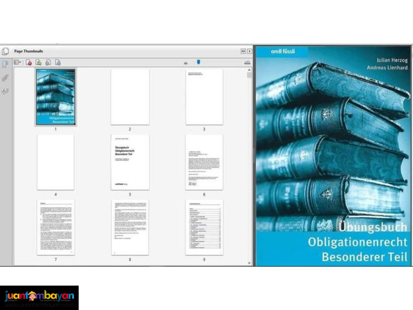413x310 pixels.
Task: Collapse the panel with double-arrow button
Action: 243,51
